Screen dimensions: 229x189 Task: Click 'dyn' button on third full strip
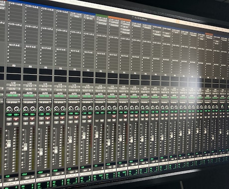tap(43, 175)
